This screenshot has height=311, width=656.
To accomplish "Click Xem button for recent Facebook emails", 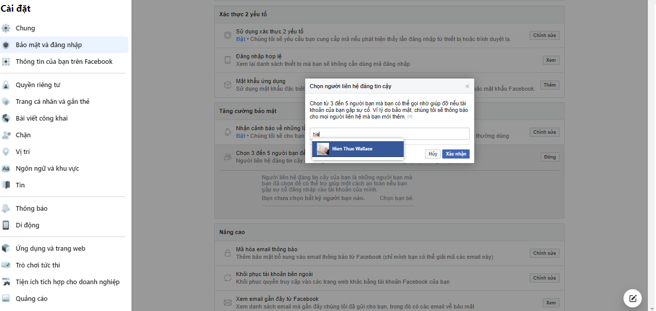I will pos(551,303).
